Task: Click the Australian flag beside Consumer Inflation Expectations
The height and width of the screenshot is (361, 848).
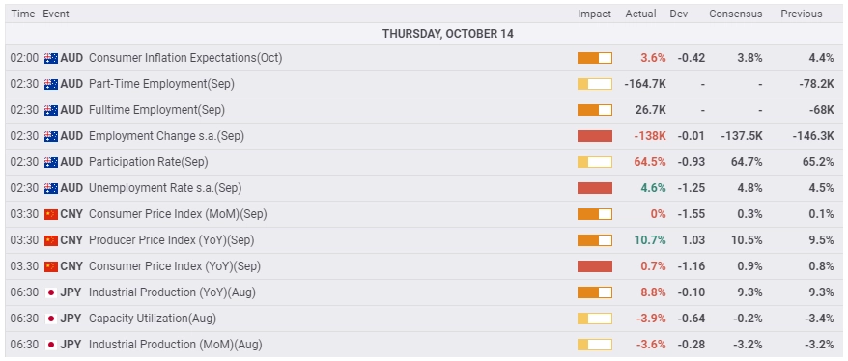Action: (51, 58)
